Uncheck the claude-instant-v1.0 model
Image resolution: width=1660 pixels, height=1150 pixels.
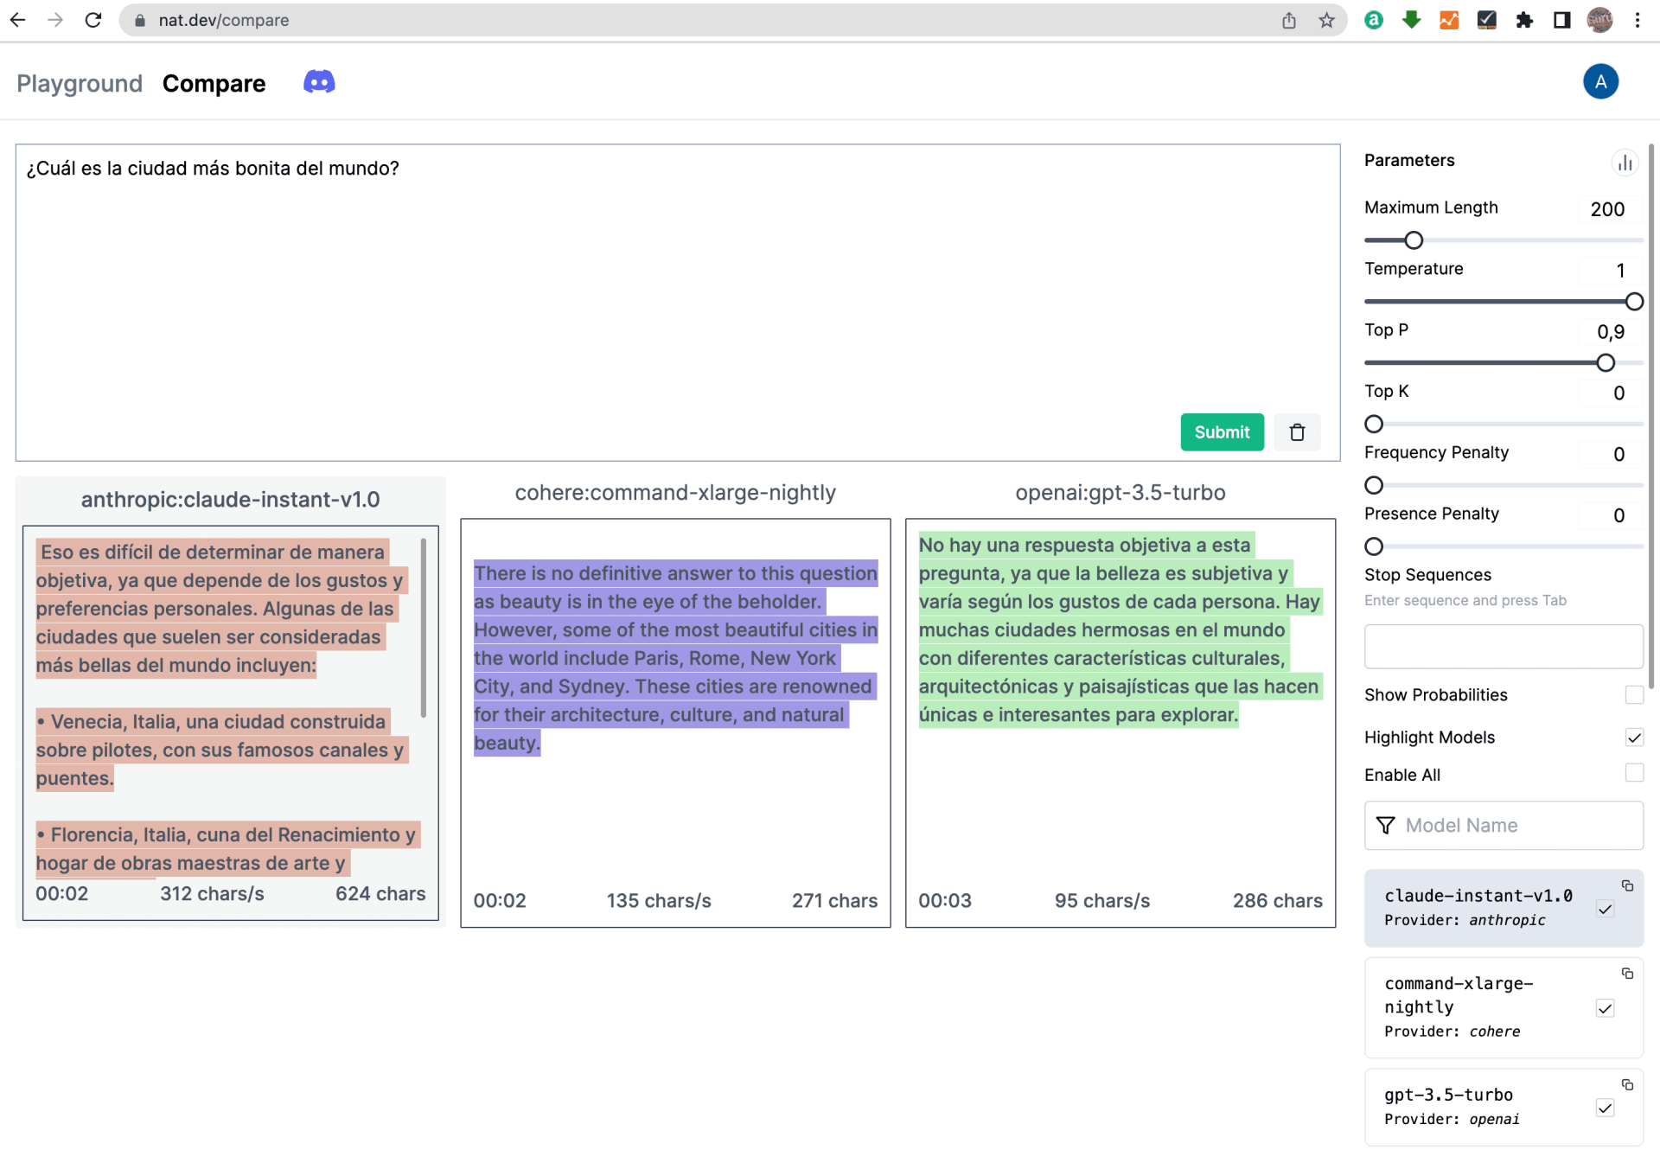[x=1606, y=910]
